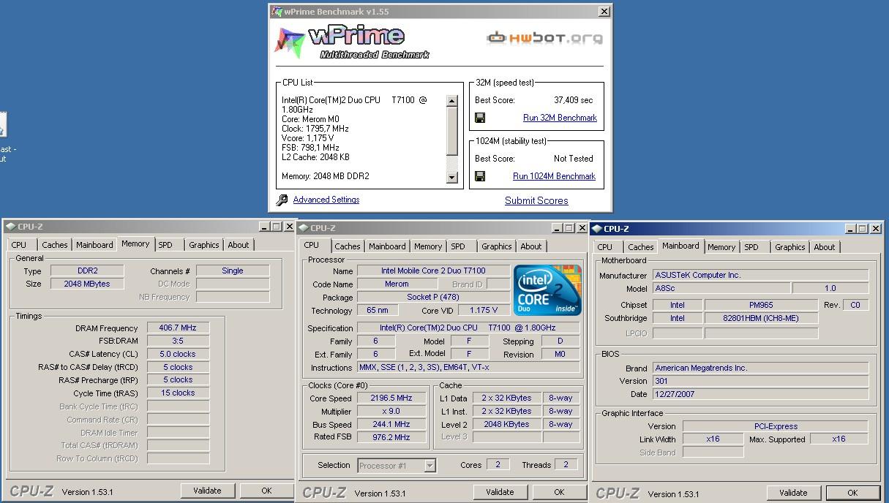The width and height of the screenshot is (889, 503).
Task: Click the Cycle Time value 15 clocks
Action: 178,393
